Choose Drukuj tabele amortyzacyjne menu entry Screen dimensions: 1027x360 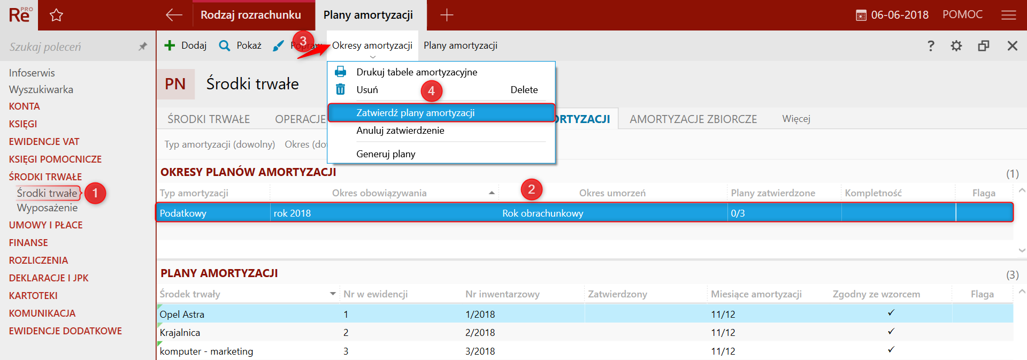[x=441, y=72]
